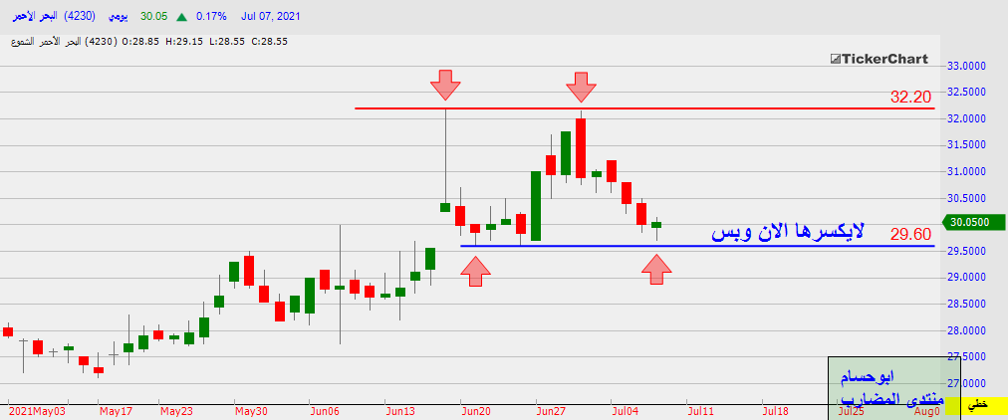Image resolution: width=1008 pixels, height=420 pixels.
Task: Click the 31.5000 price axis label
Action: coord(967,145)
